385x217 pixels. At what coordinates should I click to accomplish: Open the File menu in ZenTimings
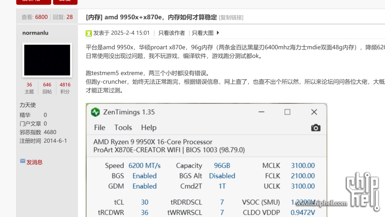[x=100, y=127]
